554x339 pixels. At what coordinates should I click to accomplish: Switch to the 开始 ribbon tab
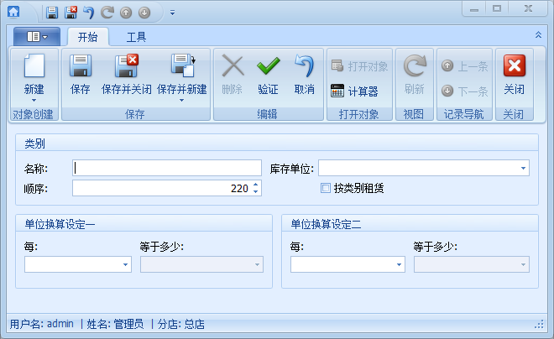87,37
